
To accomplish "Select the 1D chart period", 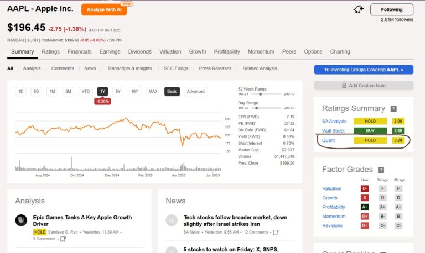I will [20, 92].
